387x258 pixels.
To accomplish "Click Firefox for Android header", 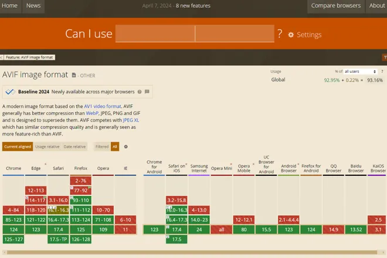I will click(x=311, y=168).
